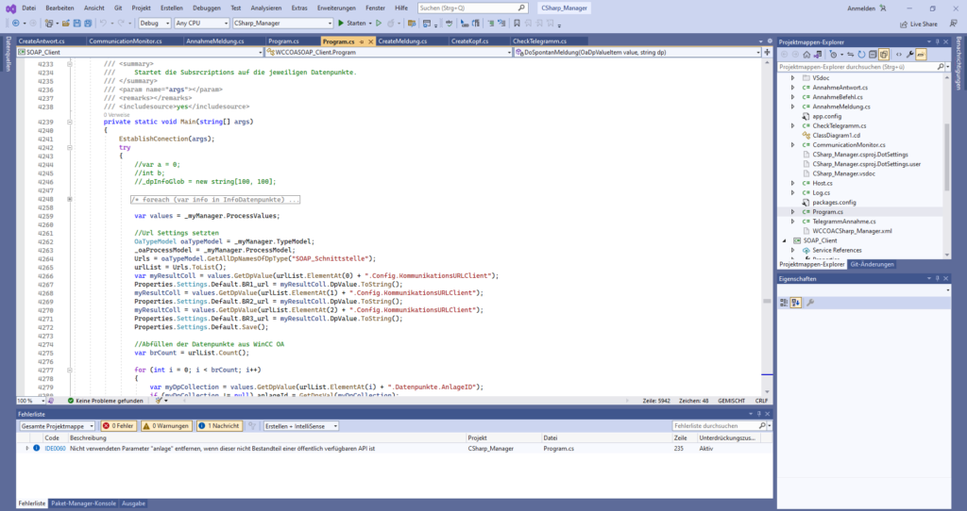Close the active Program.cs tab
The width and height of the screenshot is (967, 511).
point(370,41)
